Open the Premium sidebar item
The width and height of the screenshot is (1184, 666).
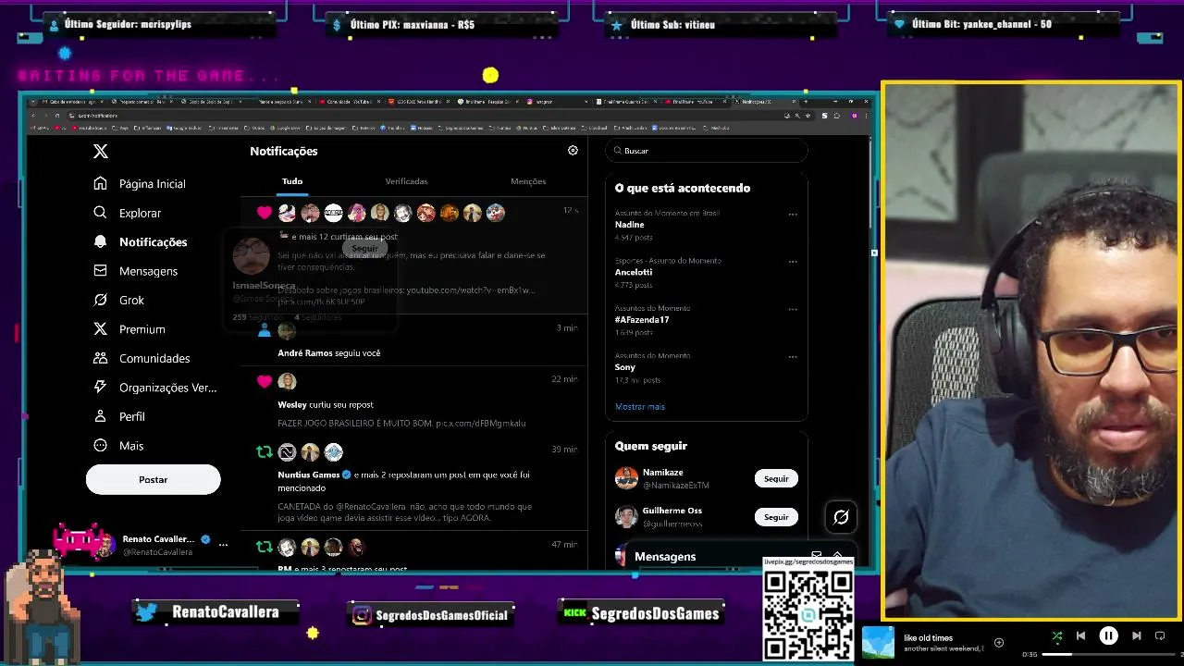click(129, 329)
